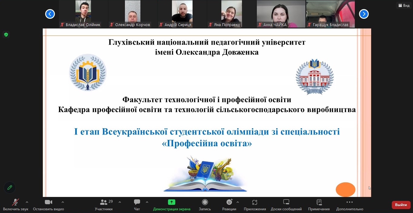Expand the arrow next to Участники
This screenshot has height=213, width=413.
[x=120, y=202]
